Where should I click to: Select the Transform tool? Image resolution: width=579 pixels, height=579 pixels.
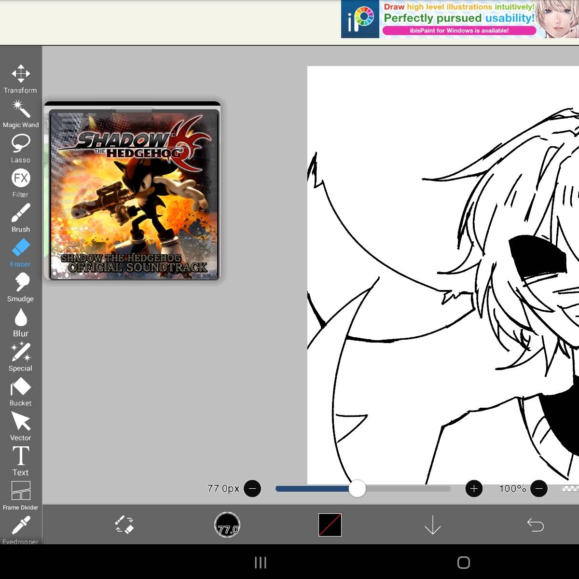tap(21, 79)
